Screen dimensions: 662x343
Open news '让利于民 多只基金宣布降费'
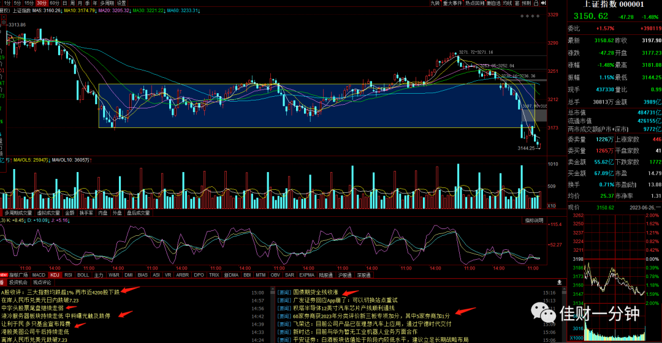click(x=36, y=324)
